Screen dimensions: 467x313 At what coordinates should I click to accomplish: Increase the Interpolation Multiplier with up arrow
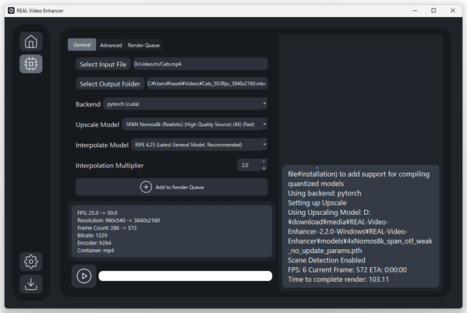[x=264, y=161]
